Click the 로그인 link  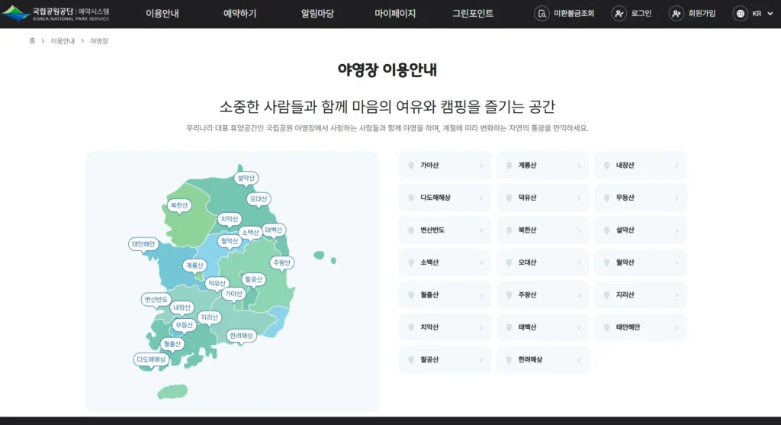pyautogui.click(x=641, y=14)
